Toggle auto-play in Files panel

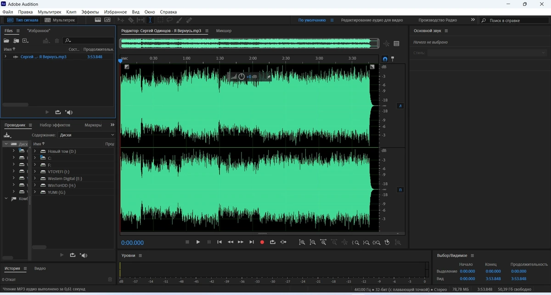pos(69,112)
